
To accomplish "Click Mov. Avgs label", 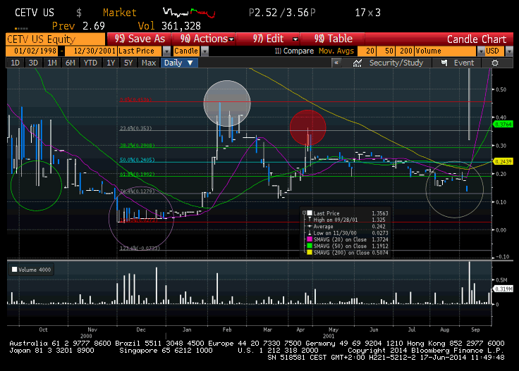I will (x=336, y=51).
